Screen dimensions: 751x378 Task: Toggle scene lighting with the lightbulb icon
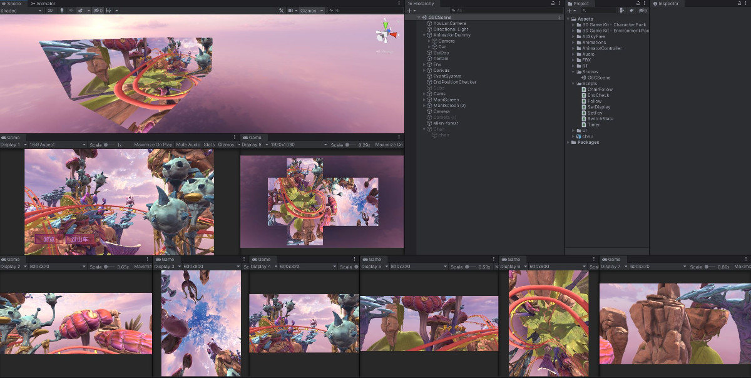[x=61, y=11]
